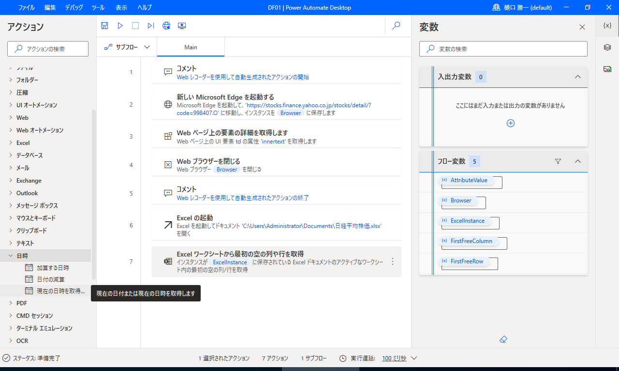The height and width of the screenshot is (371, 619).
Task: Open the ツール menu
Action: click(x=98, y=8)
